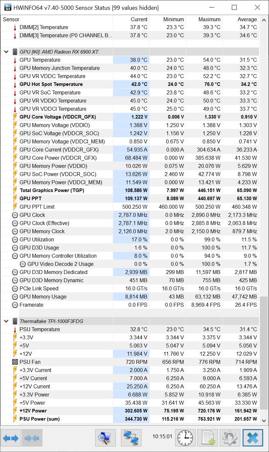
Task: Collapse the Thermaltake TPI-1000F3FDG section
Action: point(6,321)
